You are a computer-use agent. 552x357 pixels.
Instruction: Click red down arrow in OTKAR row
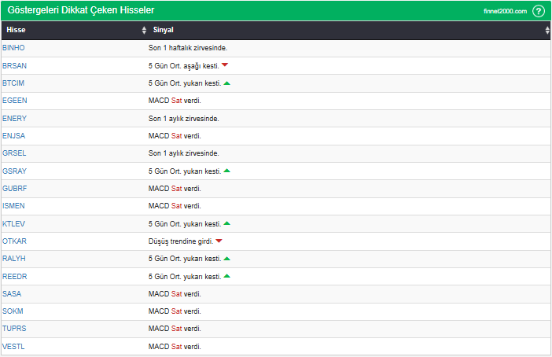[x=219, y=241]
